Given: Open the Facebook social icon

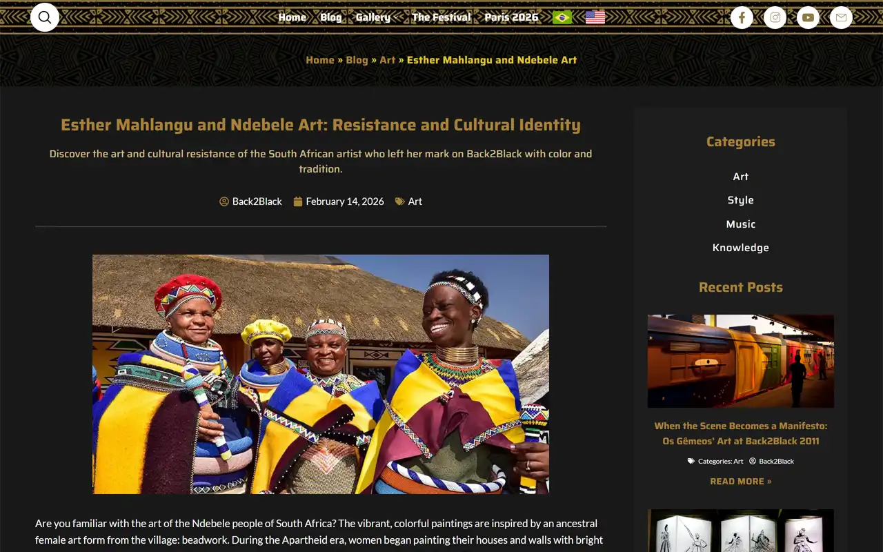Looking at the screenshot, I should click(x=742, y=17).
